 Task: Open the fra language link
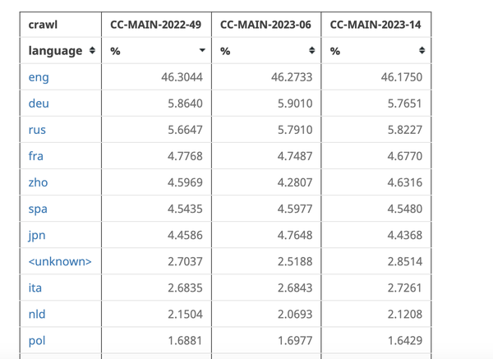[36, 156]
